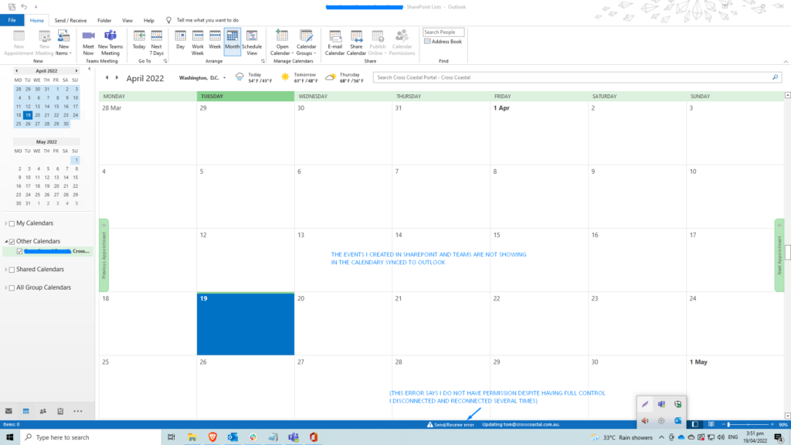
Task: Go to the next month
Action: point(117,78)
